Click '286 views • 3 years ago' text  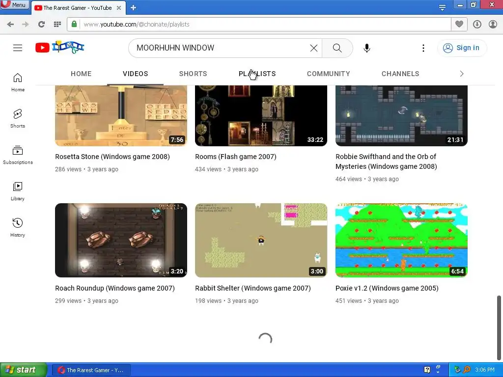click(x=86, y=169)
